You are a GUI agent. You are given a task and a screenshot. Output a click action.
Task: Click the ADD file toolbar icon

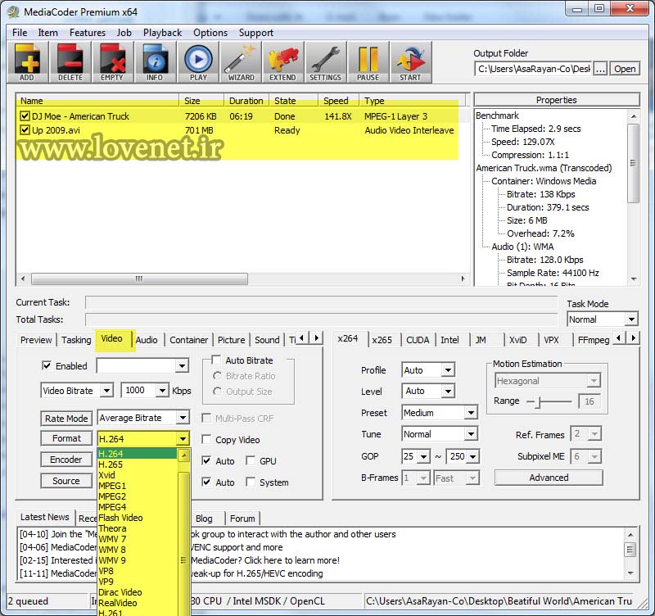click(x=28, y=62)
